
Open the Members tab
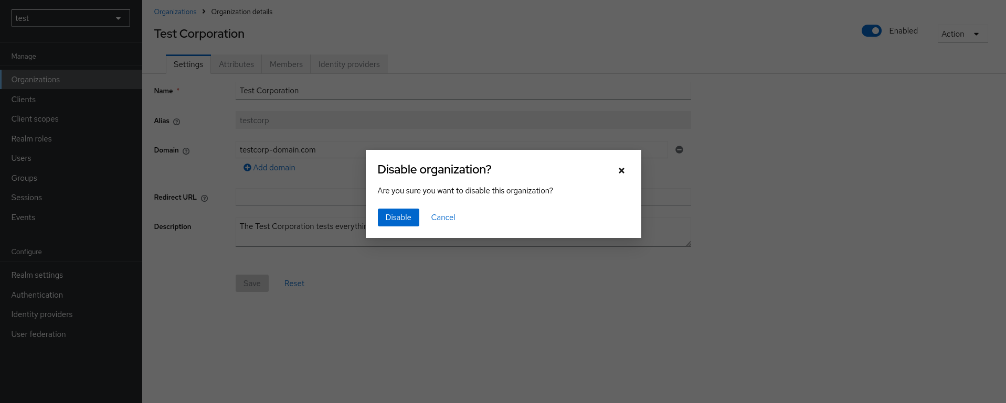pyautogui.click(x=286, y=64)
